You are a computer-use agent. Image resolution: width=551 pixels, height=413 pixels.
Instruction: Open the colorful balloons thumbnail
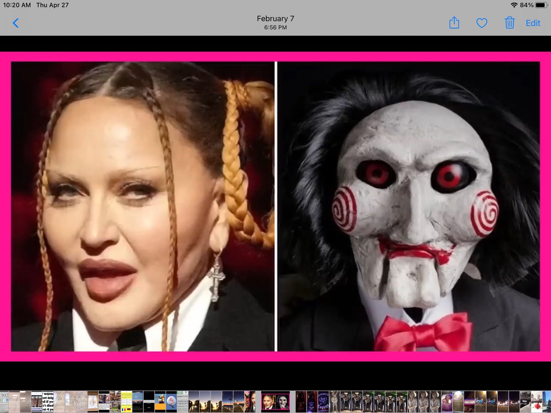pyautogui.click(x=160, y=402)
